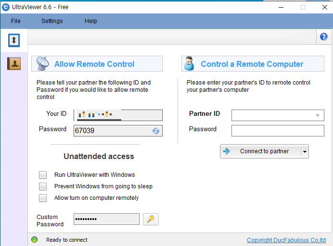Open the contacts address book sidebar icon
The height and width of the screenshot is (246, 333).
coord(14,63)
